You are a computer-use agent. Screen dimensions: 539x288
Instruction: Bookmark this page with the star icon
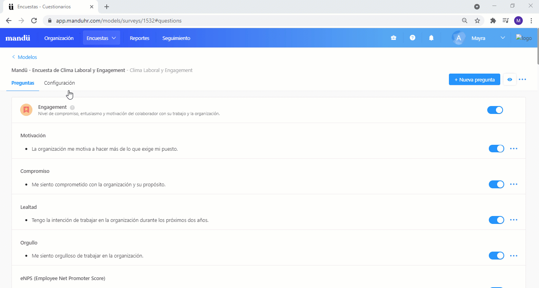477,21
